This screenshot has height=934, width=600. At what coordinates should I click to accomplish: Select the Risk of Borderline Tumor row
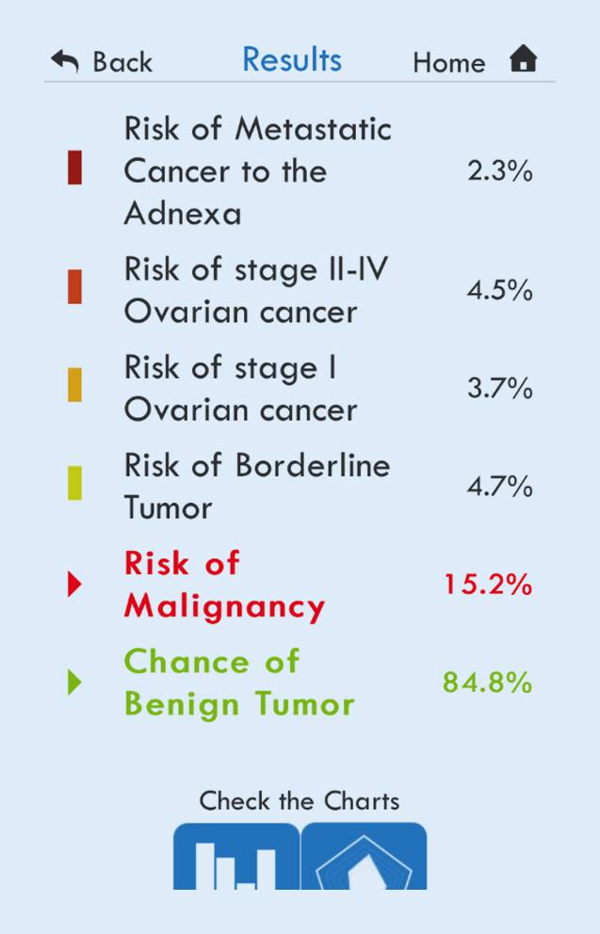(x=256, y=486)
